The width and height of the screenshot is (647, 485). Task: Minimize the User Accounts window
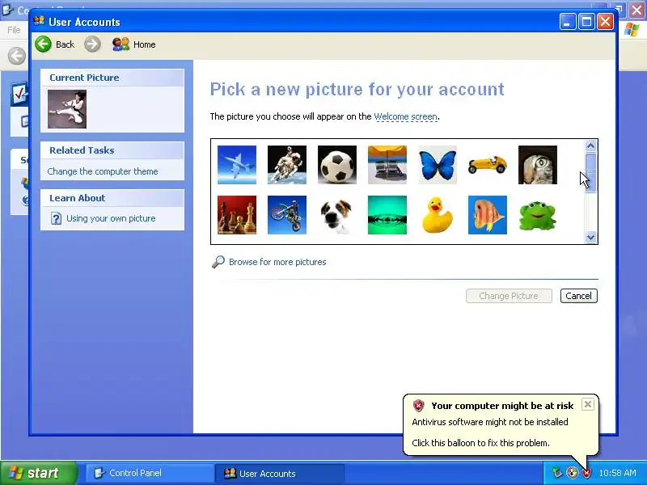(x=568, y=22)
